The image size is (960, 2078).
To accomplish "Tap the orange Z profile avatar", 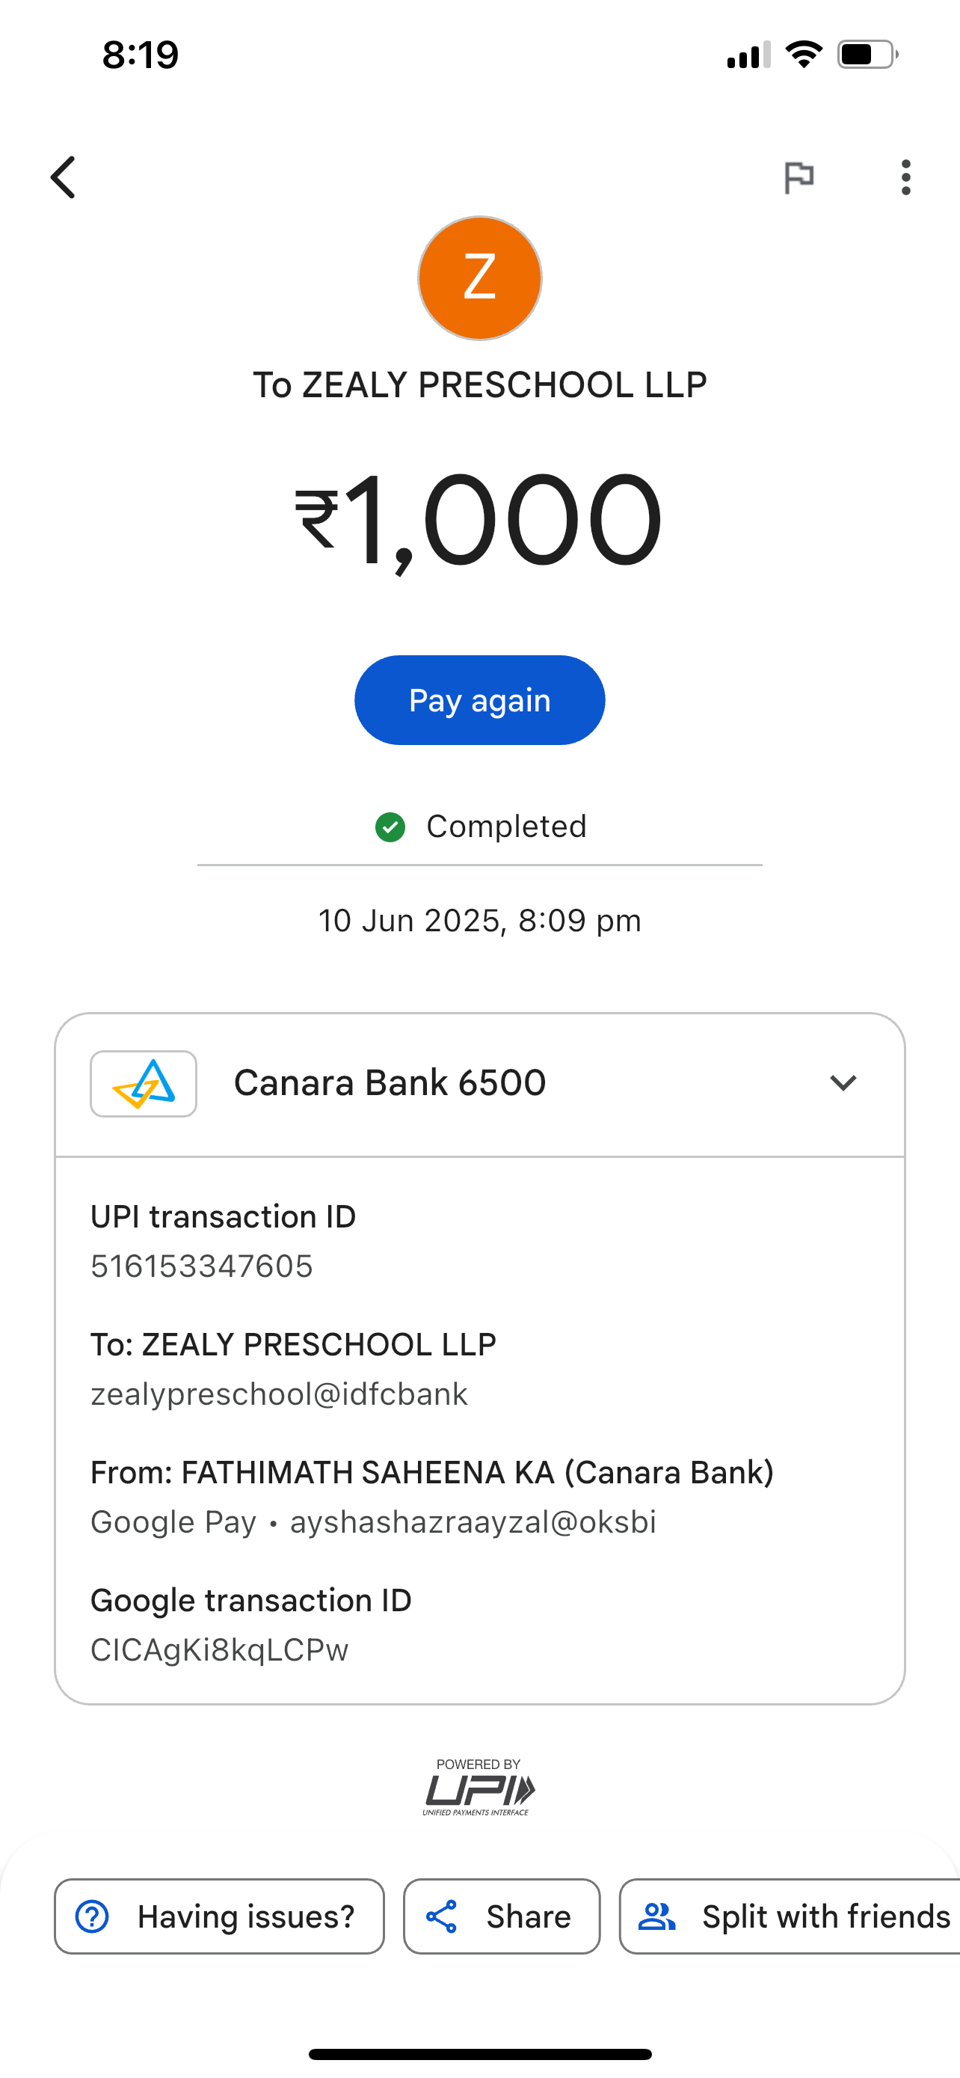I will pyautogui.click(x=479, y=278).
